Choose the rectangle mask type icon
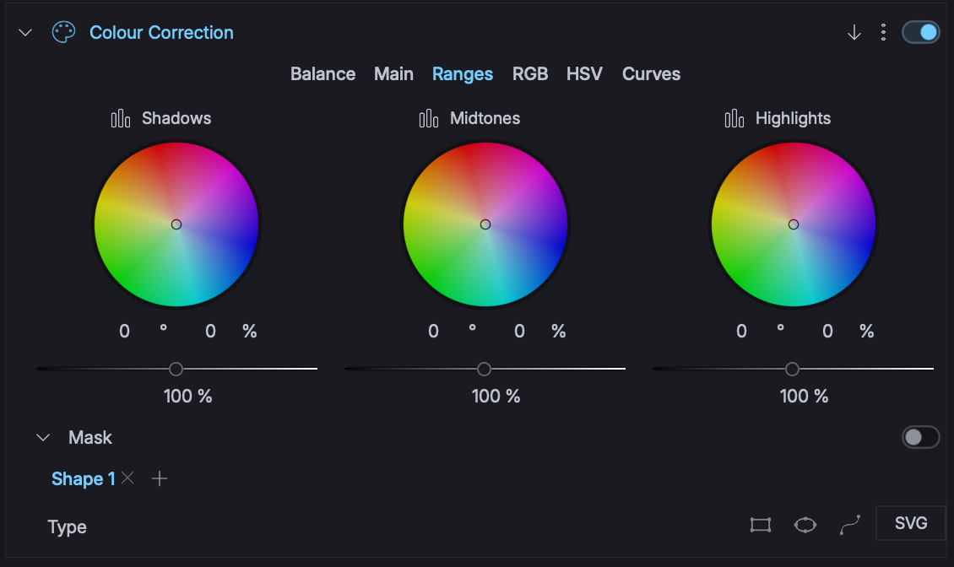 [761, 525]
